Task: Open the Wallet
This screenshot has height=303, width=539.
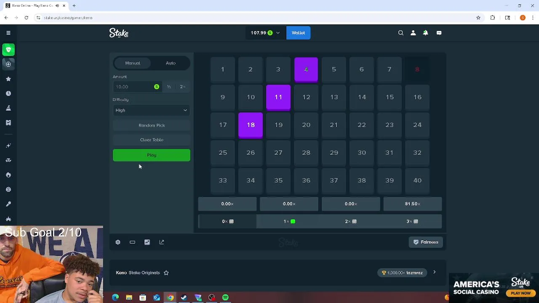Action: click(298, 33)
